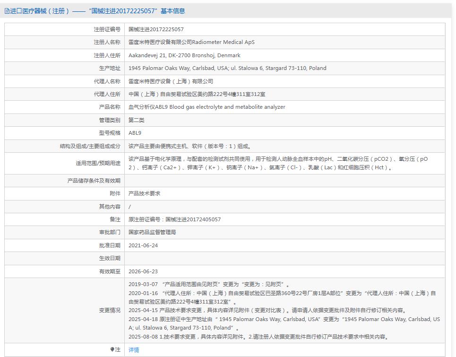Click the document icon before 进口医疗器械 title

7,11
